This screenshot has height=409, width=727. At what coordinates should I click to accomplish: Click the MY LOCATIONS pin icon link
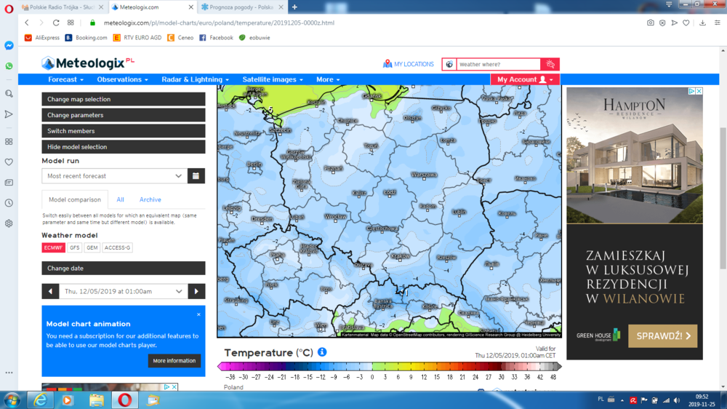[x=409, y=64]
